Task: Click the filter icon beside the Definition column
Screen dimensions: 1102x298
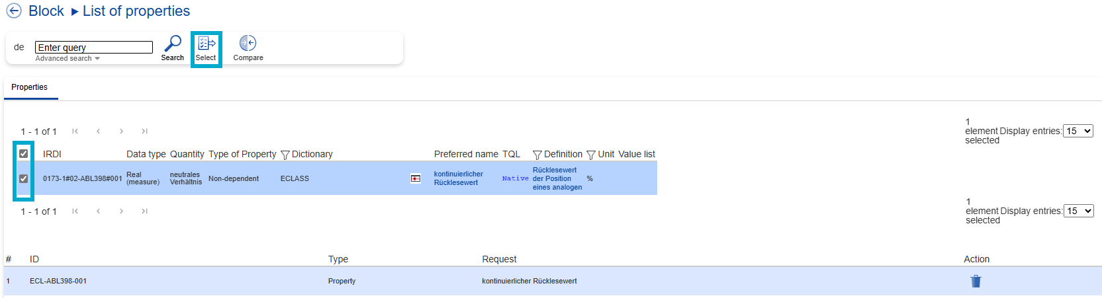Action: 537,155
